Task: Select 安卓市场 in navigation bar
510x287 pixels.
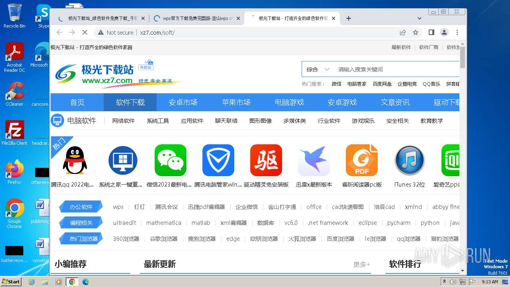Action: coord(183,102)
